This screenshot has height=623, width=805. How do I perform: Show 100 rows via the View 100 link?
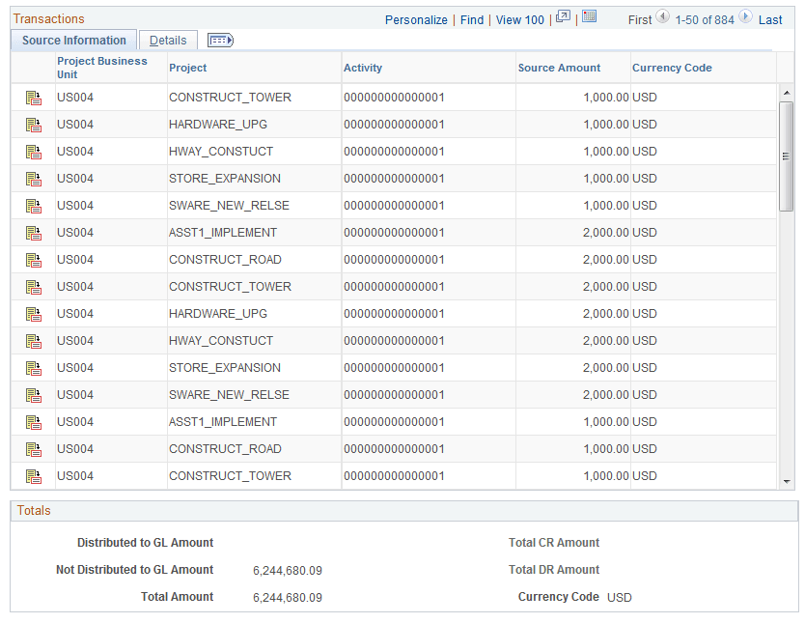pos(519,19)
